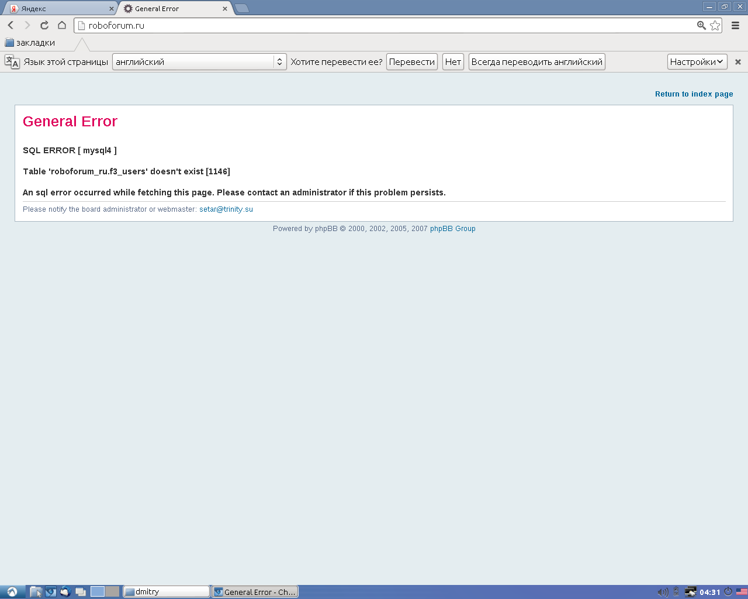The width and height of the screenshot is (748, 599).
Task: Click the translate icon on the translation bar
Action: point(12,62)
